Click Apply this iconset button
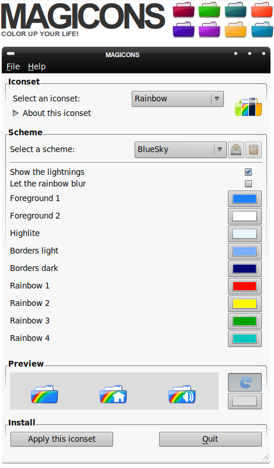Viewport: 274px width, 468px height. [62, 439]
